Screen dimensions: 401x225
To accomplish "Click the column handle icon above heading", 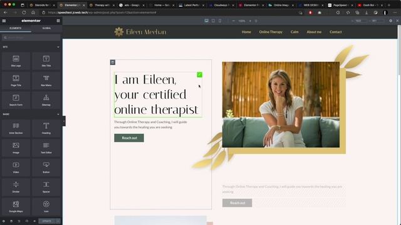I will point(113,62).
